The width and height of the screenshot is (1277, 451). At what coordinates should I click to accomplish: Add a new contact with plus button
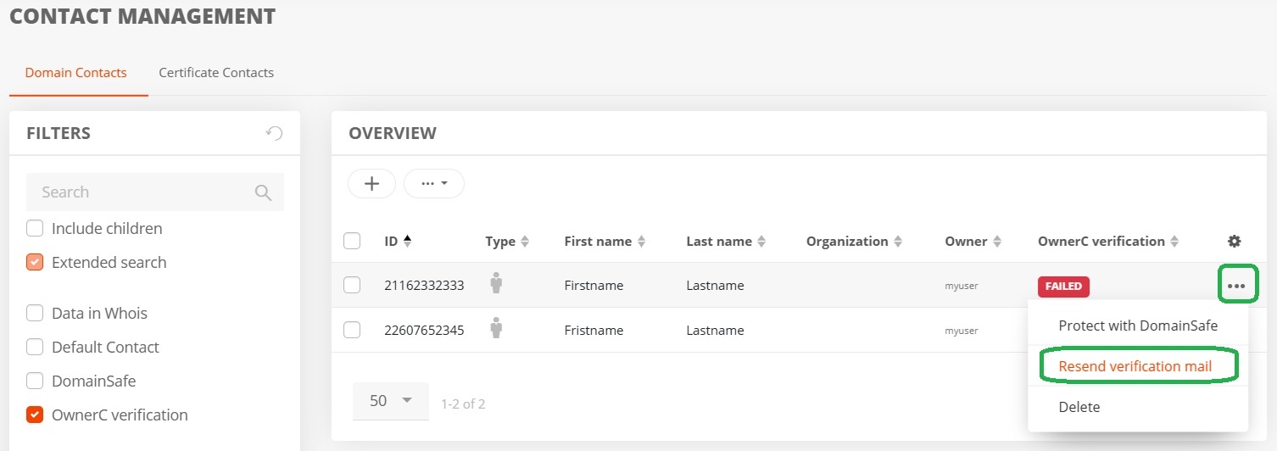pos(371,183)
